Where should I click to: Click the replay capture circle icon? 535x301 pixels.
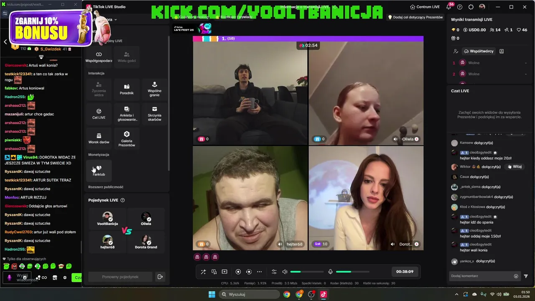point(249,272)
